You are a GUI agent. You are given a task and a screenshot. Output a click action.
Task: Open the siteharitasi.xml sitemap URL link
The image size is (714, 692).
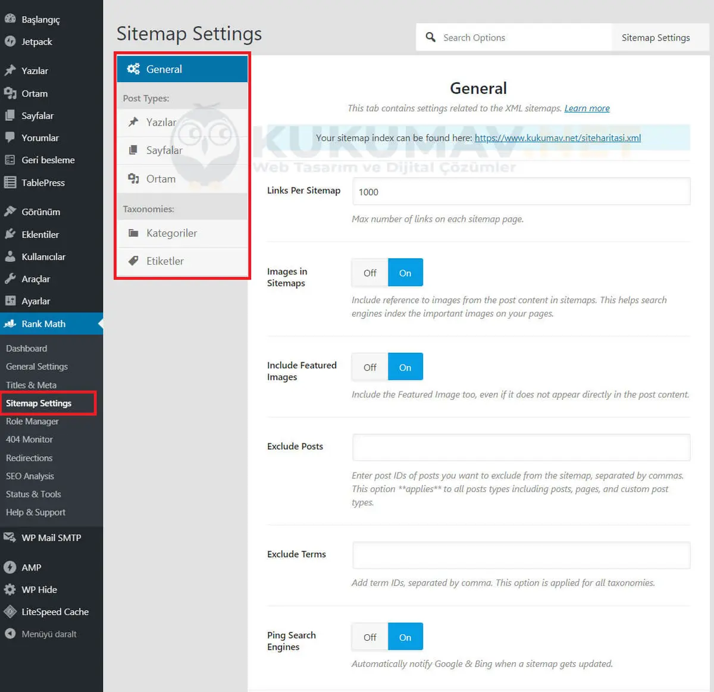click(558, 137)
